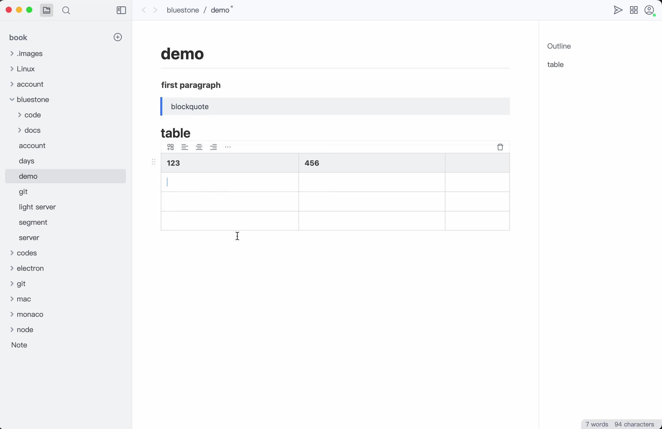
Task: Click the add plus icon beside book
Action: pyautogui.click(x=118, y=37)
